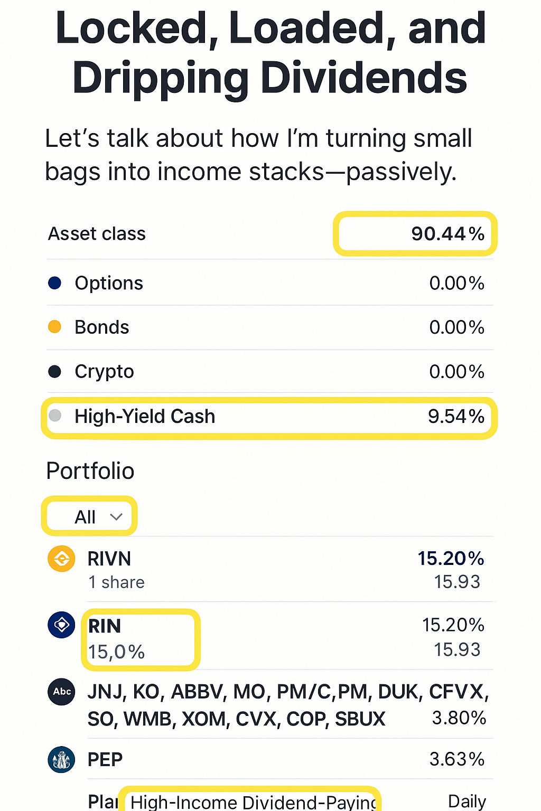Viewport: 541px width, 811px height.
Task: Open the All portfolio filter dropdown
Action: pyautogui.click(x=89, y=516)
